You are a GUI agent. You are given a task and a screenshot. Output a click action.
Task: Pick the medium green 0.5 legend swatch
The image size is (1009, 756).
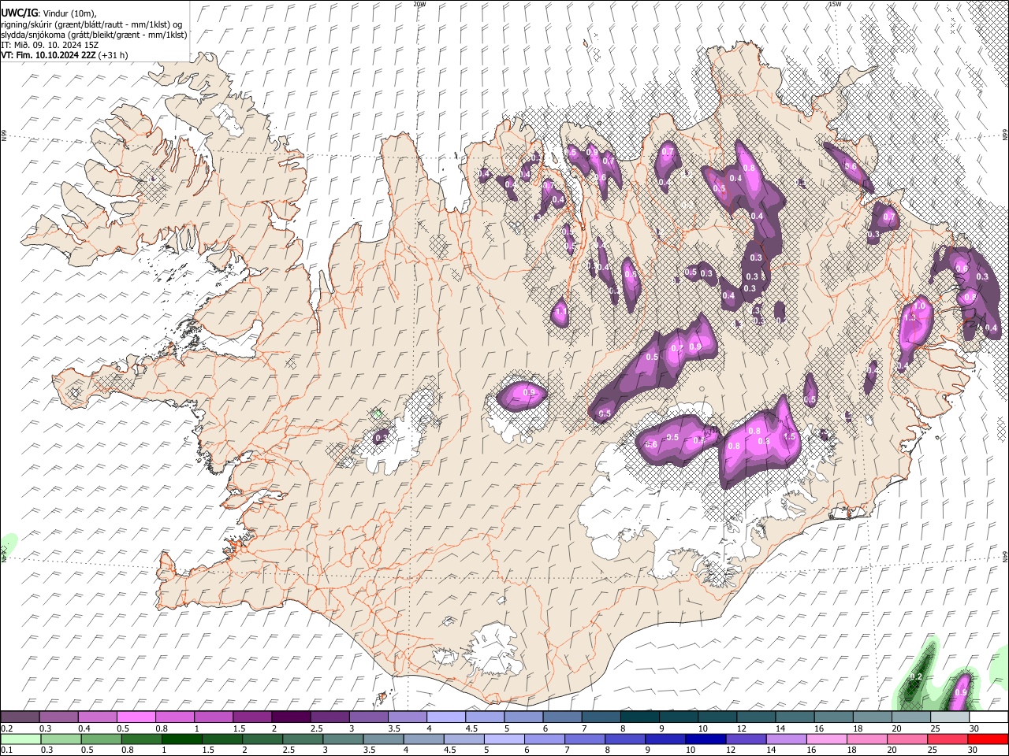pyautogui.click(x=101, y=739)
